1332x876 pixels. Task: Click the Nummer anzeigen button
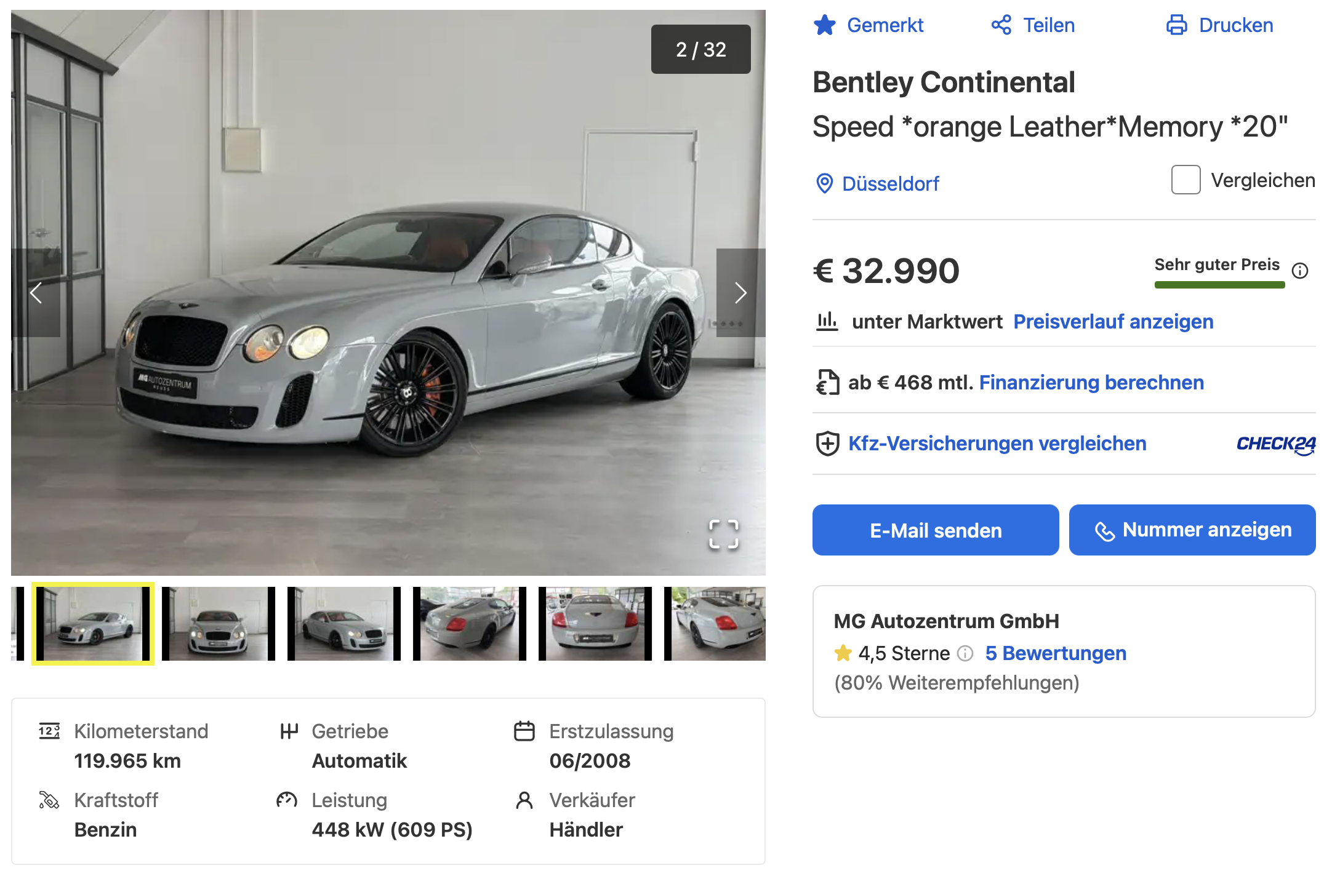(x=1192, y=530)
